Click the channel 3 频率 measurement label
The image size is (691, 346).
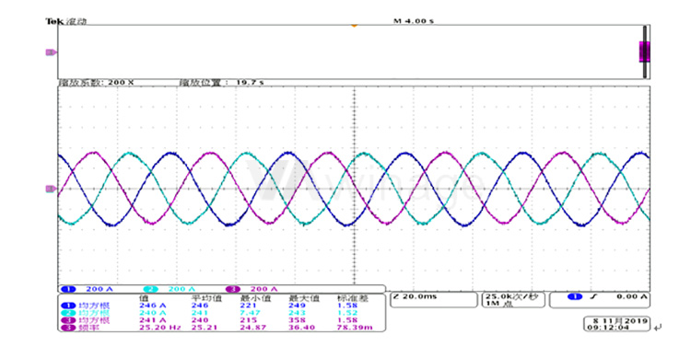click(x=89, y=328)
